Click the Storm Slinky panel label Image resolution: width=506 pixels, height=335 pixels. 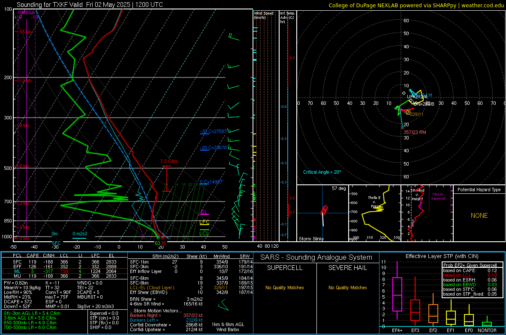tap(311, 239)
